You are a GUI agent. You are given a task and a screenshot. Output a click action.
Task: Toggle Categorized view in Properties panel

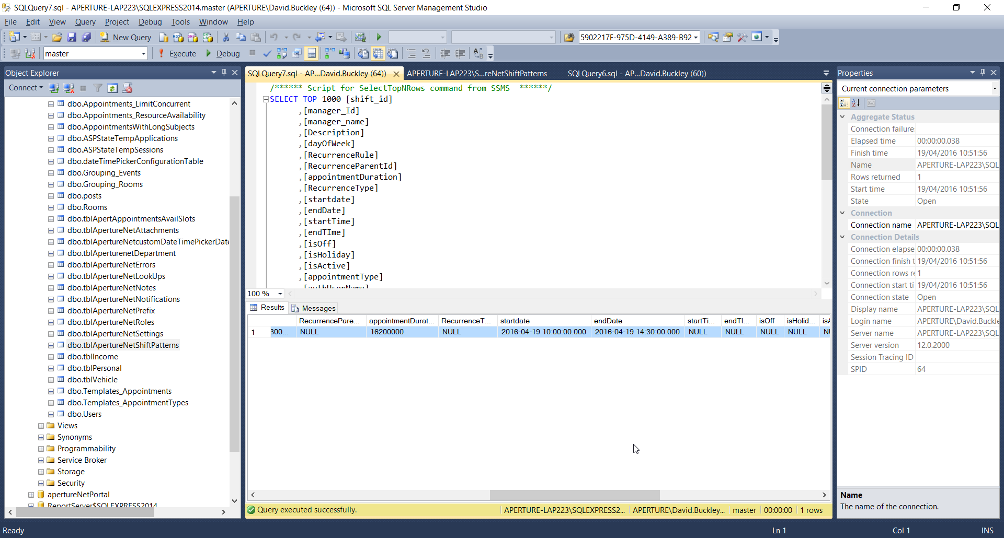tap(844, 103)
